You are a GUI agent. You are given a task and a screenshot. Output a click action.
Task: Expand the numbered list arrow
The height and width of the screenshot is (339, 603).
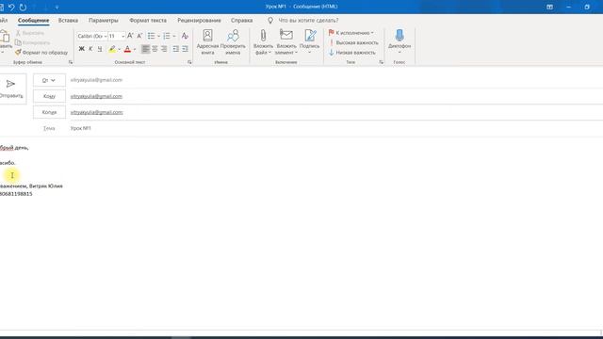coord(174,36)
